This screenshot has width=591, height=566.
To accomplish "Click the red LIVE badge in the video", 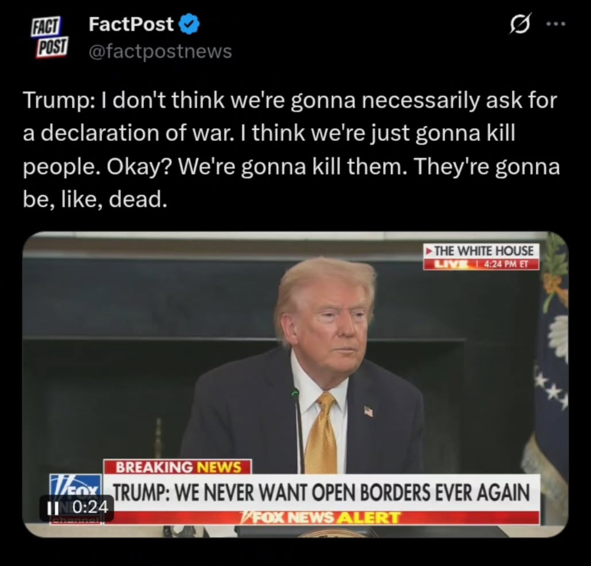I will pos(449,264).
